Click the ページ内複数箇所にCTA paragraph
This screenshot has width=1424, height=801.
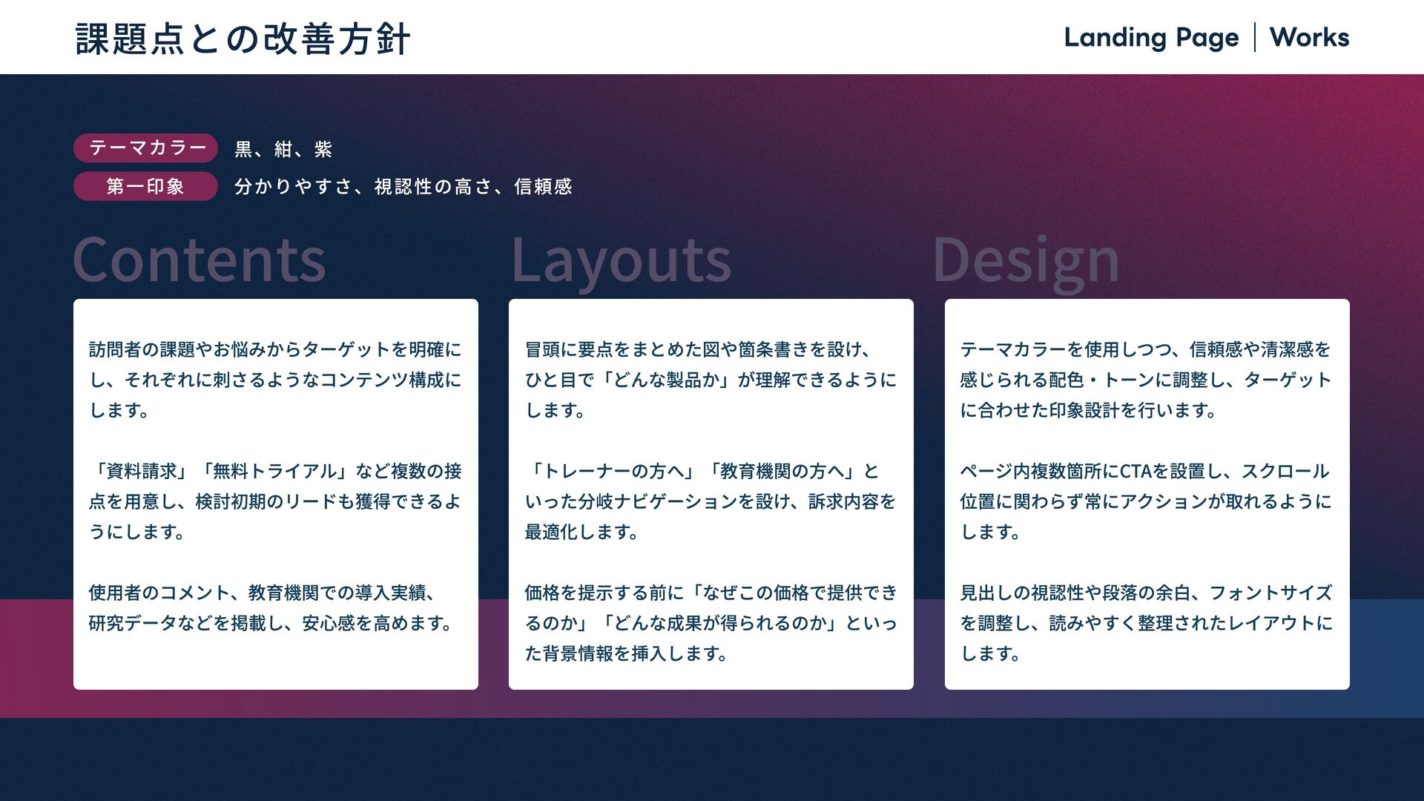pos(1145,501)
